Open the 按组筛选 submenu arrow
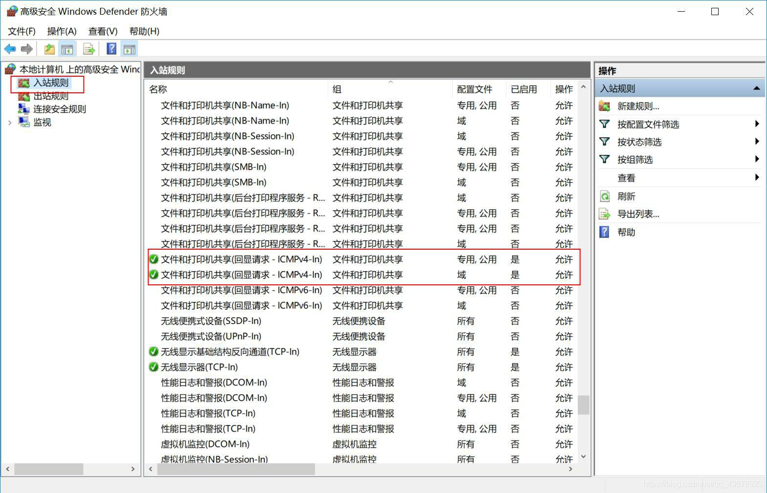Screen dimensions: 767x493 point(757,159)
